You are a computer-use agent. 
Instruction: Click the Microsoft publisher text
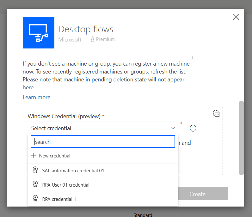(70, 39)
